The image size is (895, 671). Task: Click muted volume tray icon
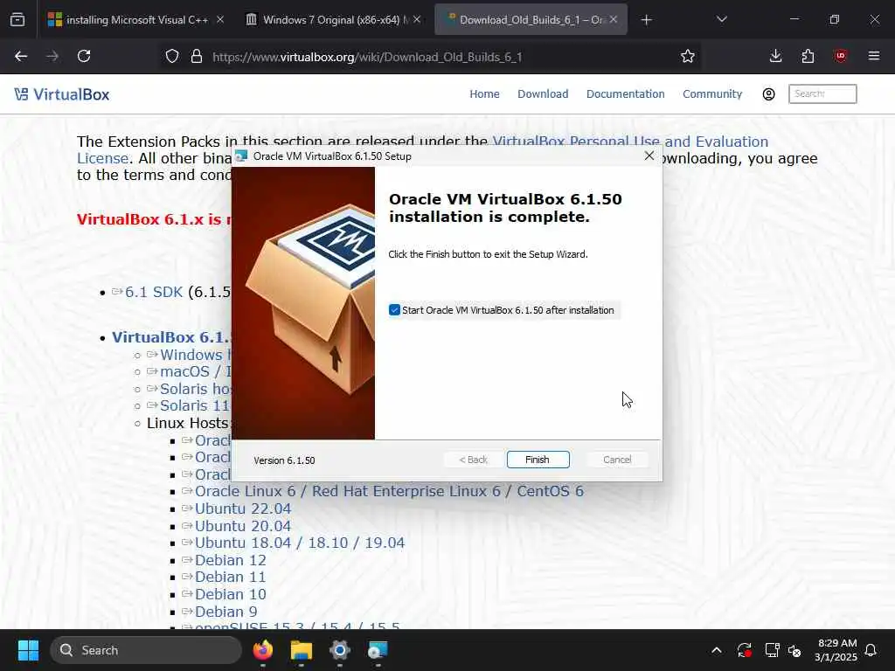click(x=794, y=650)
